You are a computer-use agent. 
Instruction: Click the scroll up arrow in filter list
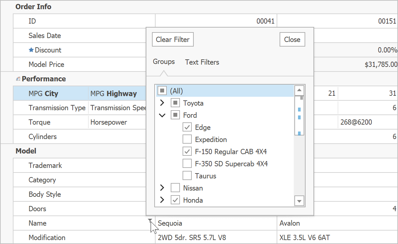(299, 90)
